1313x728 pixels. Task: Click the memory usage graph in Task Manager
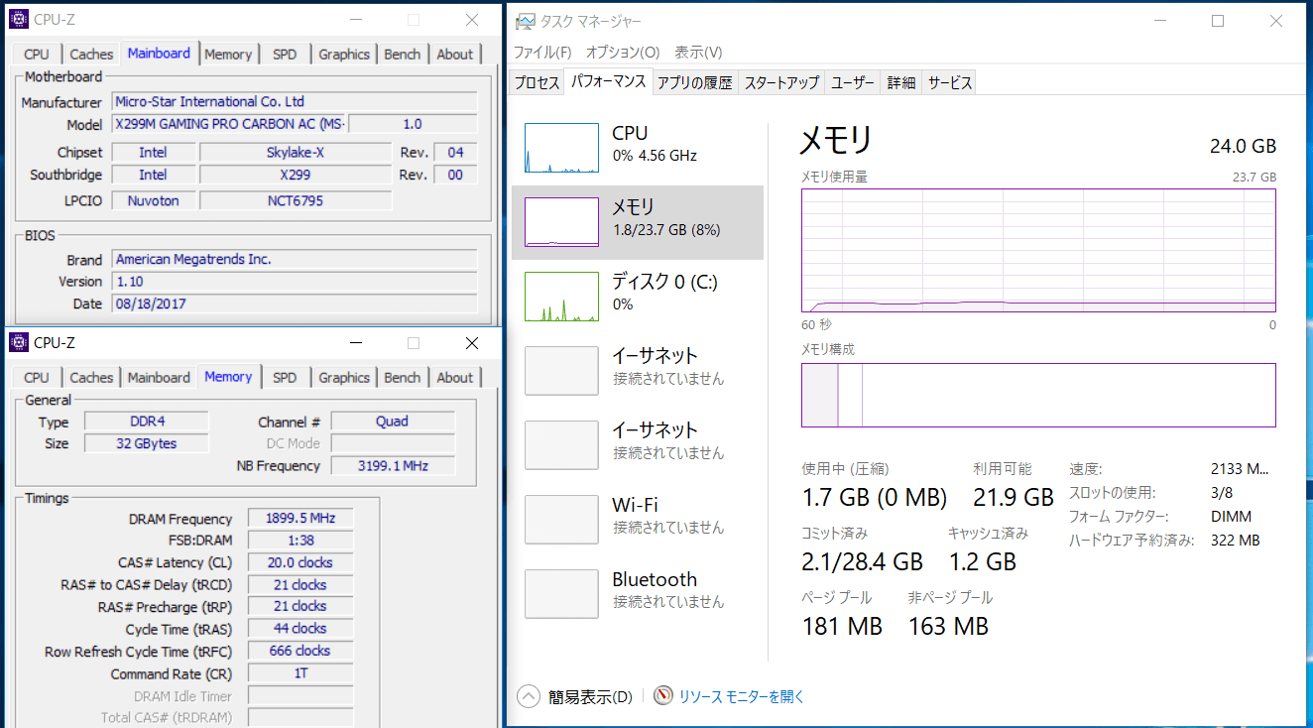point(1038,251)
